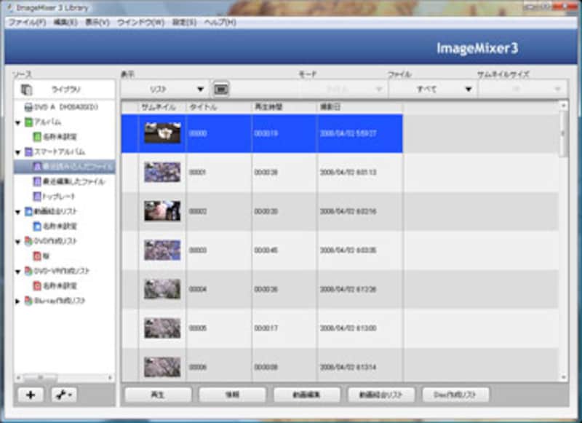Image resolution: width=582 pixels, height=423 pixels.
Task: Click the Library icon in the source panel
Action: (27, 90)
